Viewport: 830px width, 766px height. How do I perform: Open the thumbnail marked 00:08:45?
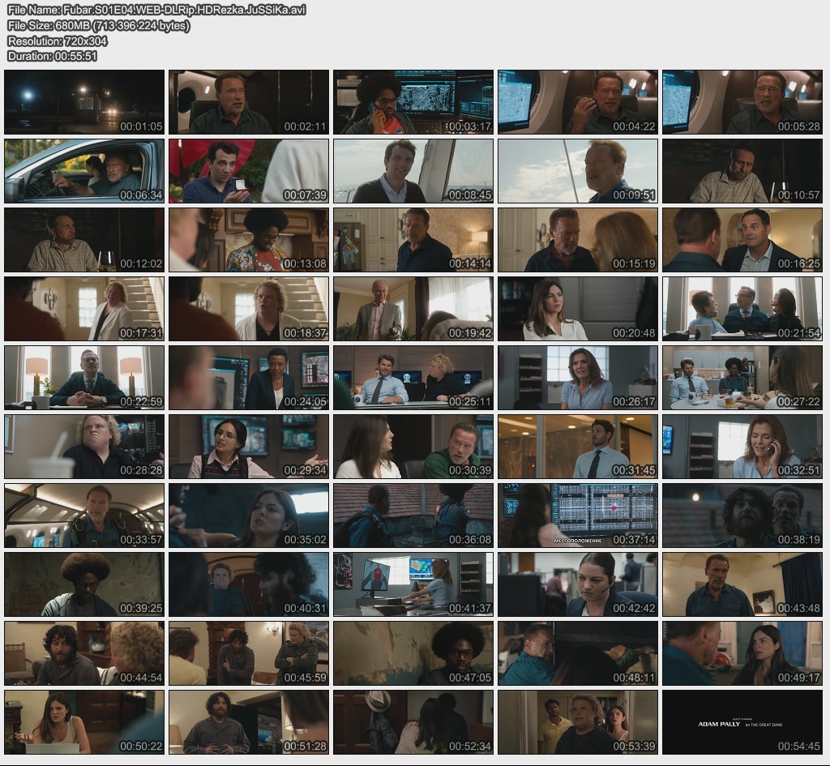pos(413,171)
